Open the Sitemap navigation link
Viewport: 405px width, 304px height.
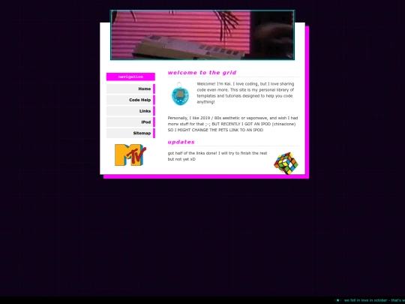pos(130,133)
